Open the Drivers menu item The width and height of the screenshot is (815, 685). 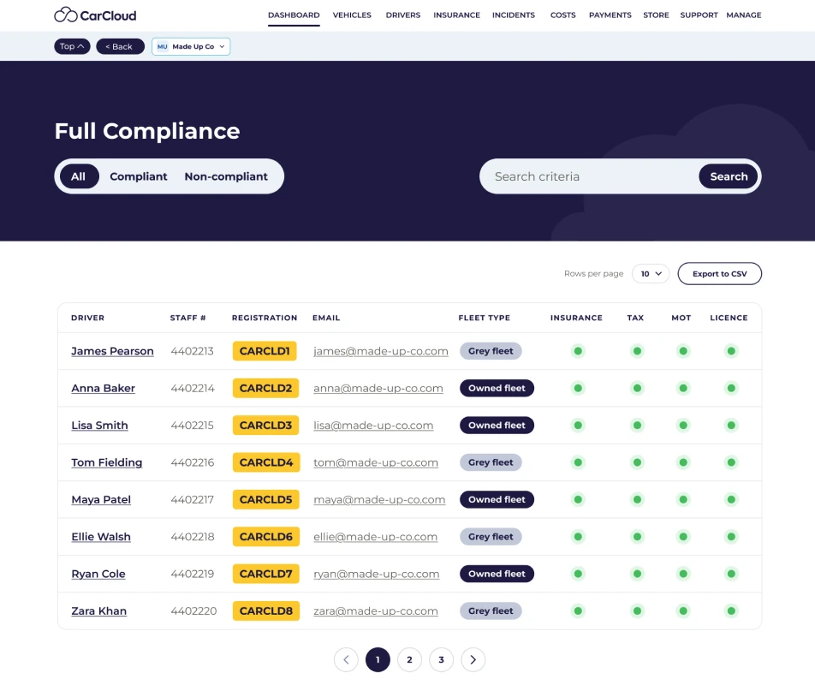[403, 15]
